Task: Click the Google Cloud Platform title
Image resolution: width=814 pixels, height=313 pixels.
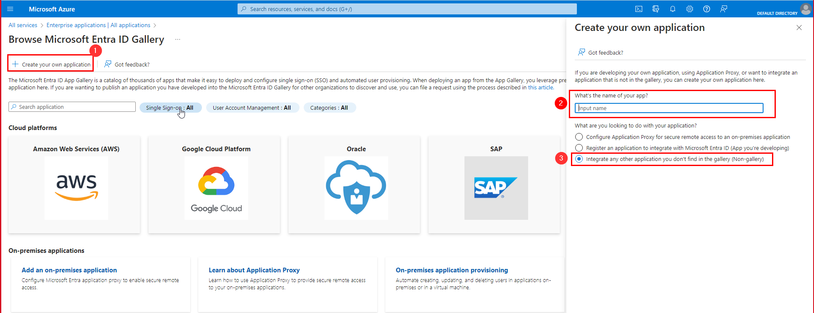Action: (x=216, y=149)
